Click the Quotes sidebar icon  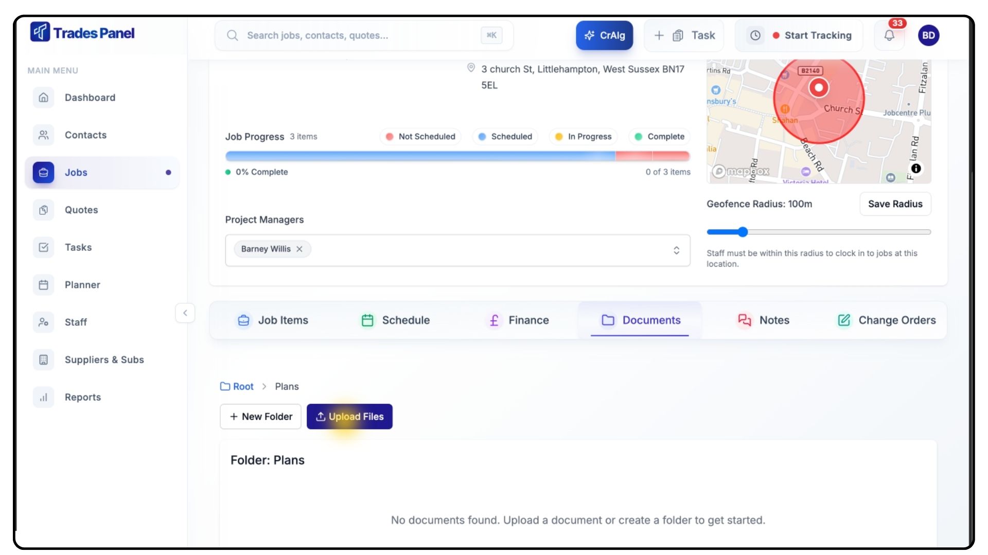point(44,210)
